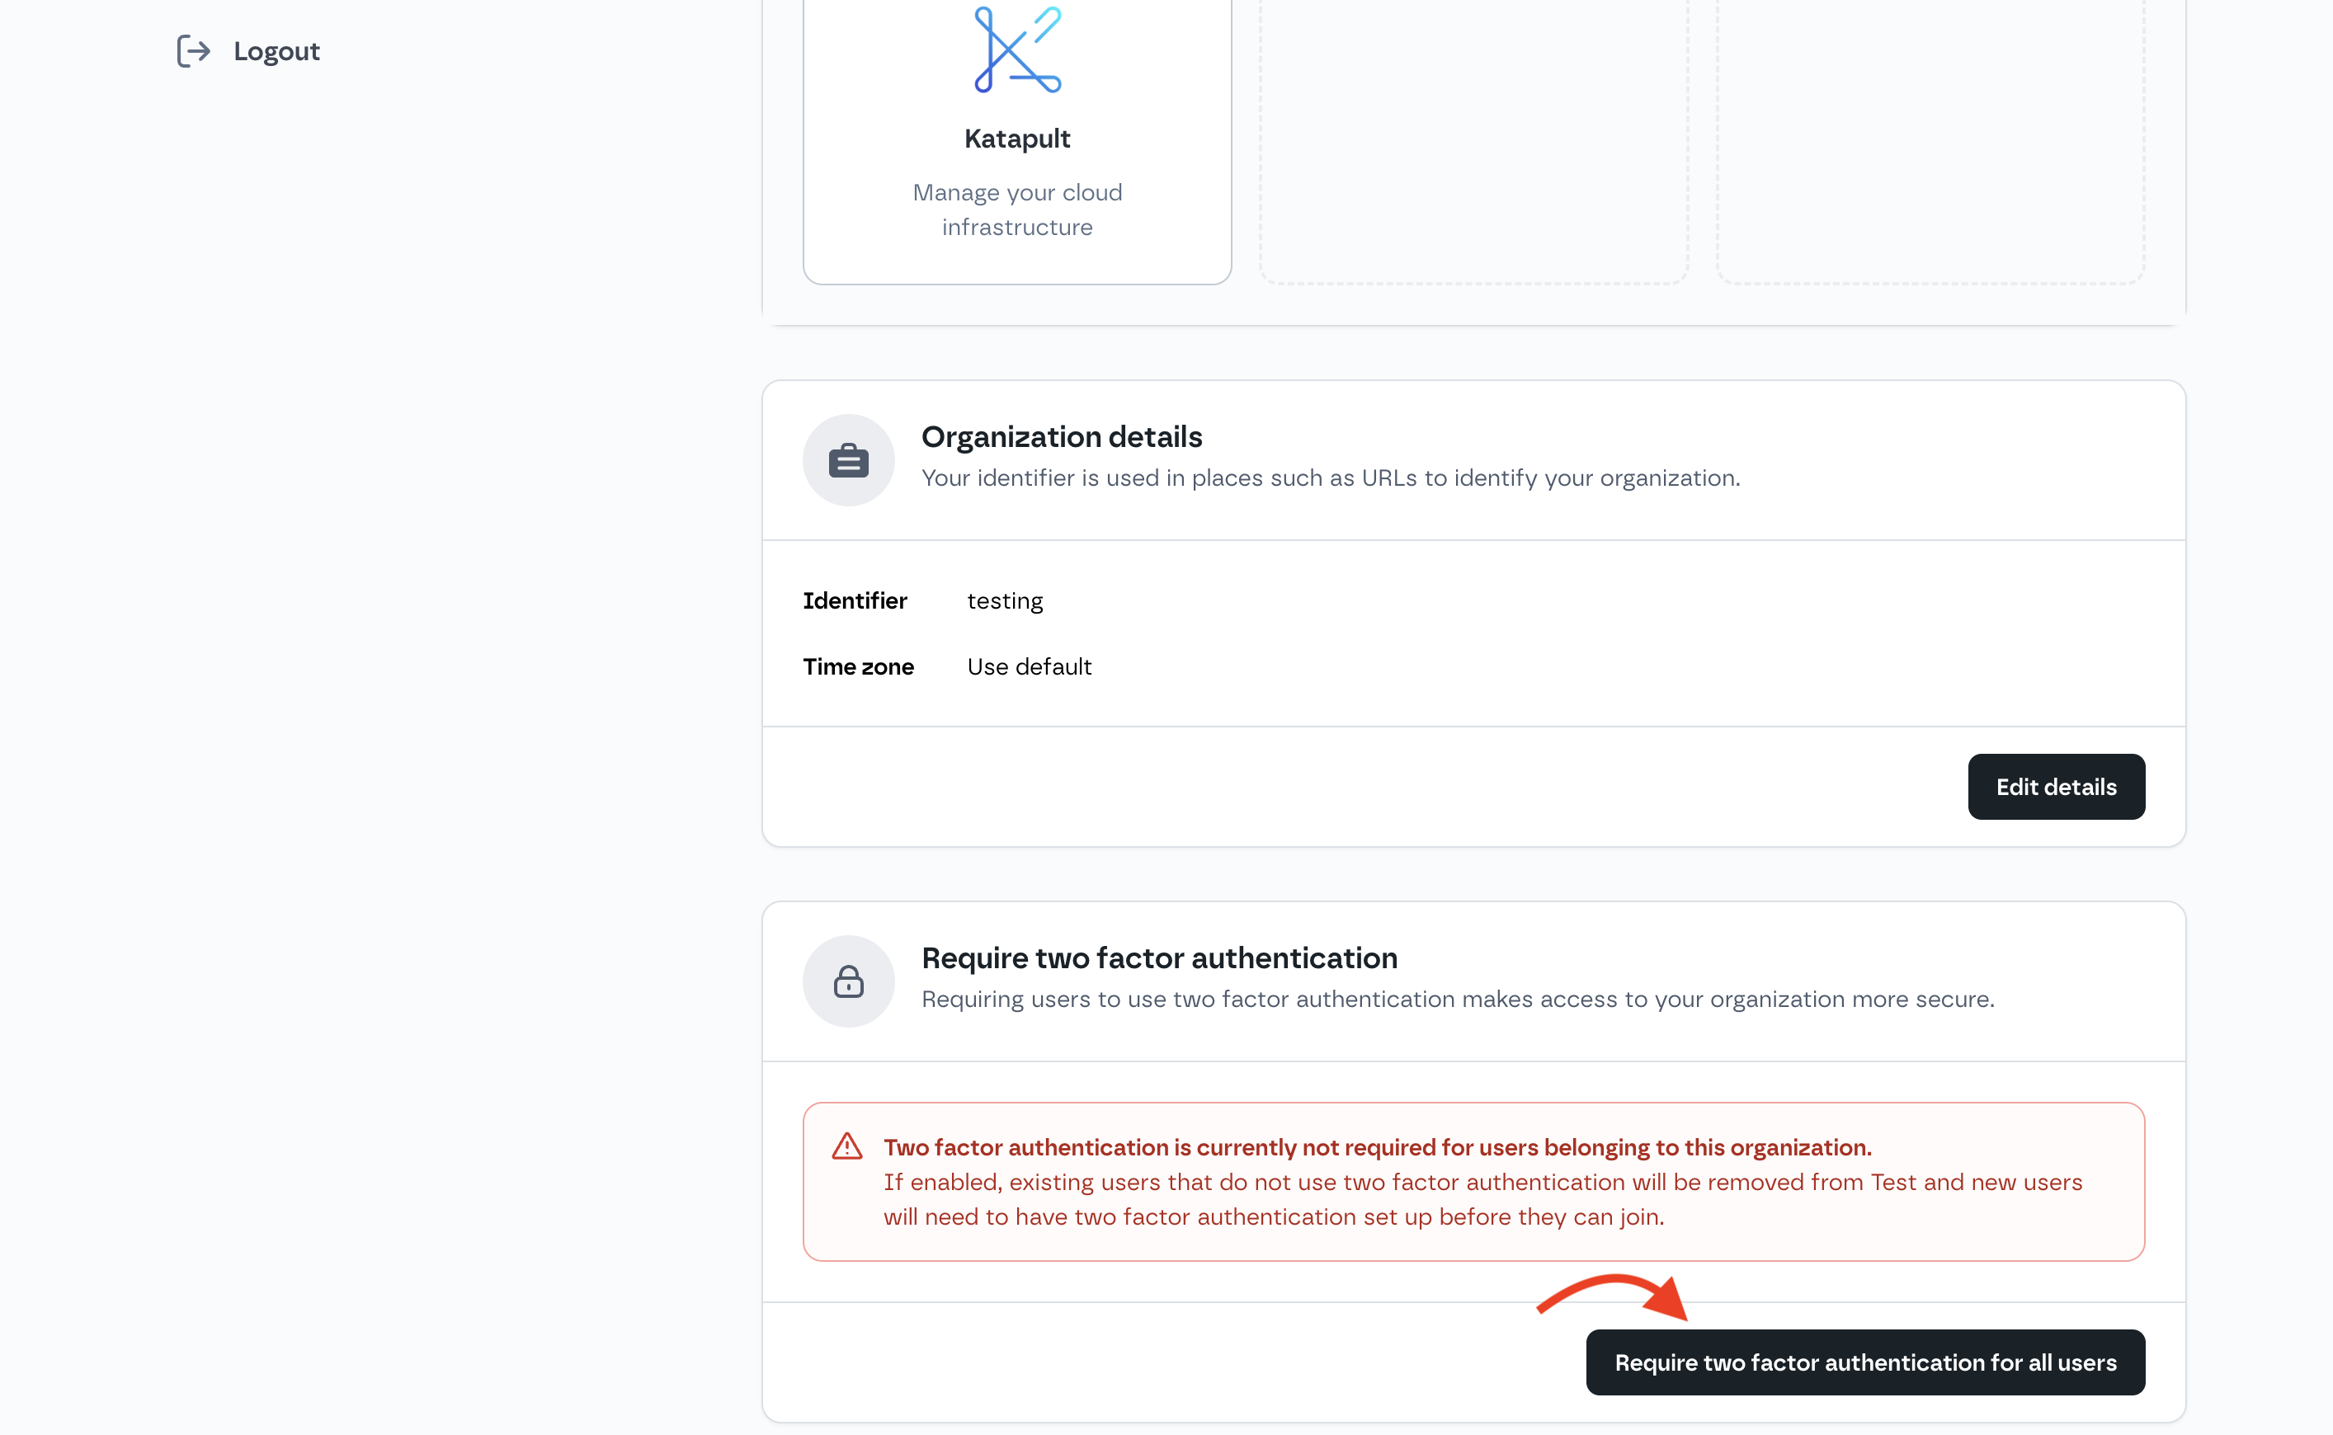Click the "Requiring users to use two factor" subtitle
Viewport: 2333px width, 1435px height.
tap(1458, 1000)
